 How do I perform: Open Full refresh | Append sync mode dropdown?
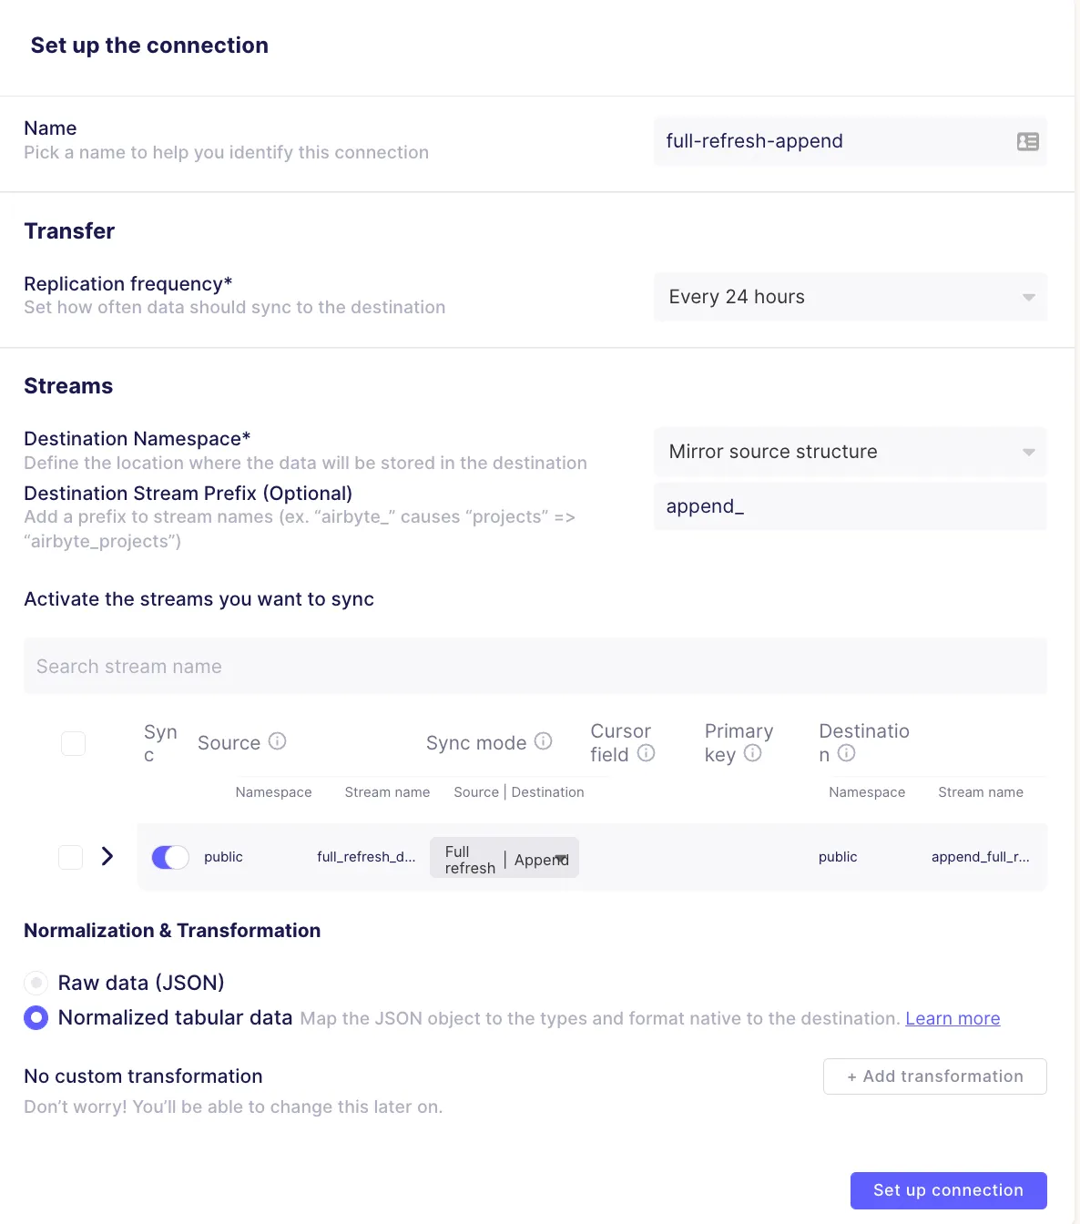pyautogui.click(x=504, y=858)
